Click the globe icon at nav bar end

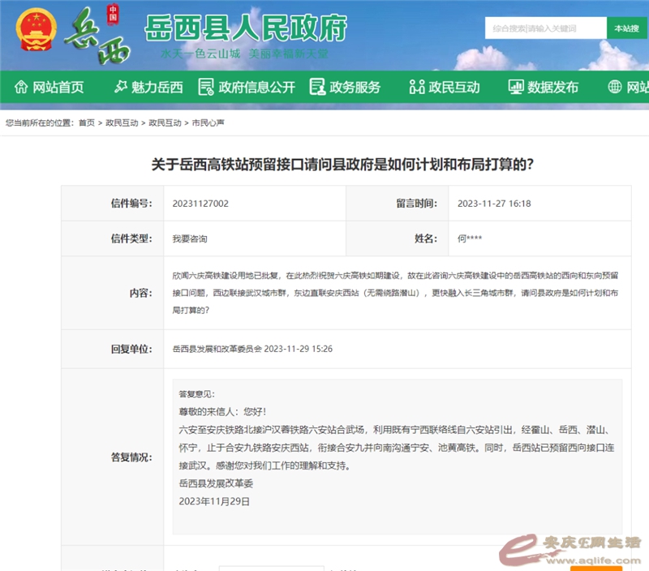[615, 88]
